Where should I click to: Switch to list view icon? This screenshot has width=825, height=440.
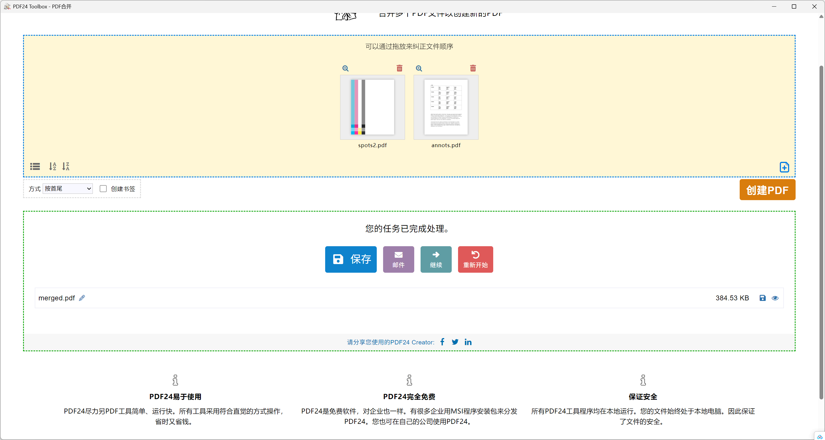point(35,166)
